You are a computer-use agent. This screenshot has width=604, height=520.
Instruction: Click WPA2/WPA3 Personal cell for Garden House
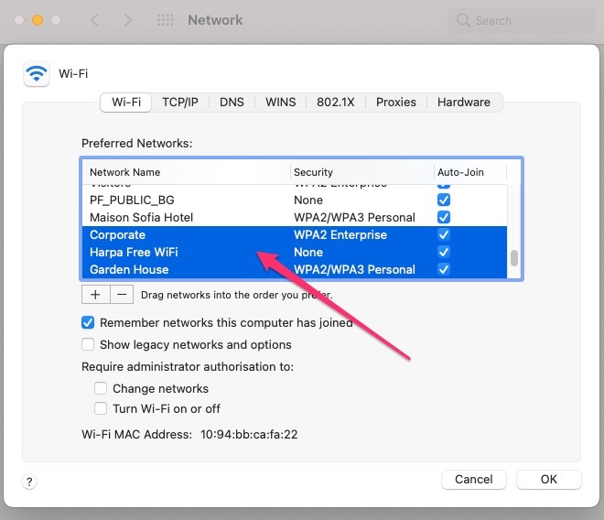click(x=354, y=269)
